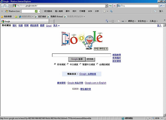166x120 pixels.
Task: Click the Windows Live mail envelope icon
Action: [x=105, y=11]
